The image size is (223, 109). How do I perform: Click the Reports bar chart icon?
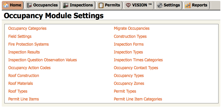click(x=188, y=6)
